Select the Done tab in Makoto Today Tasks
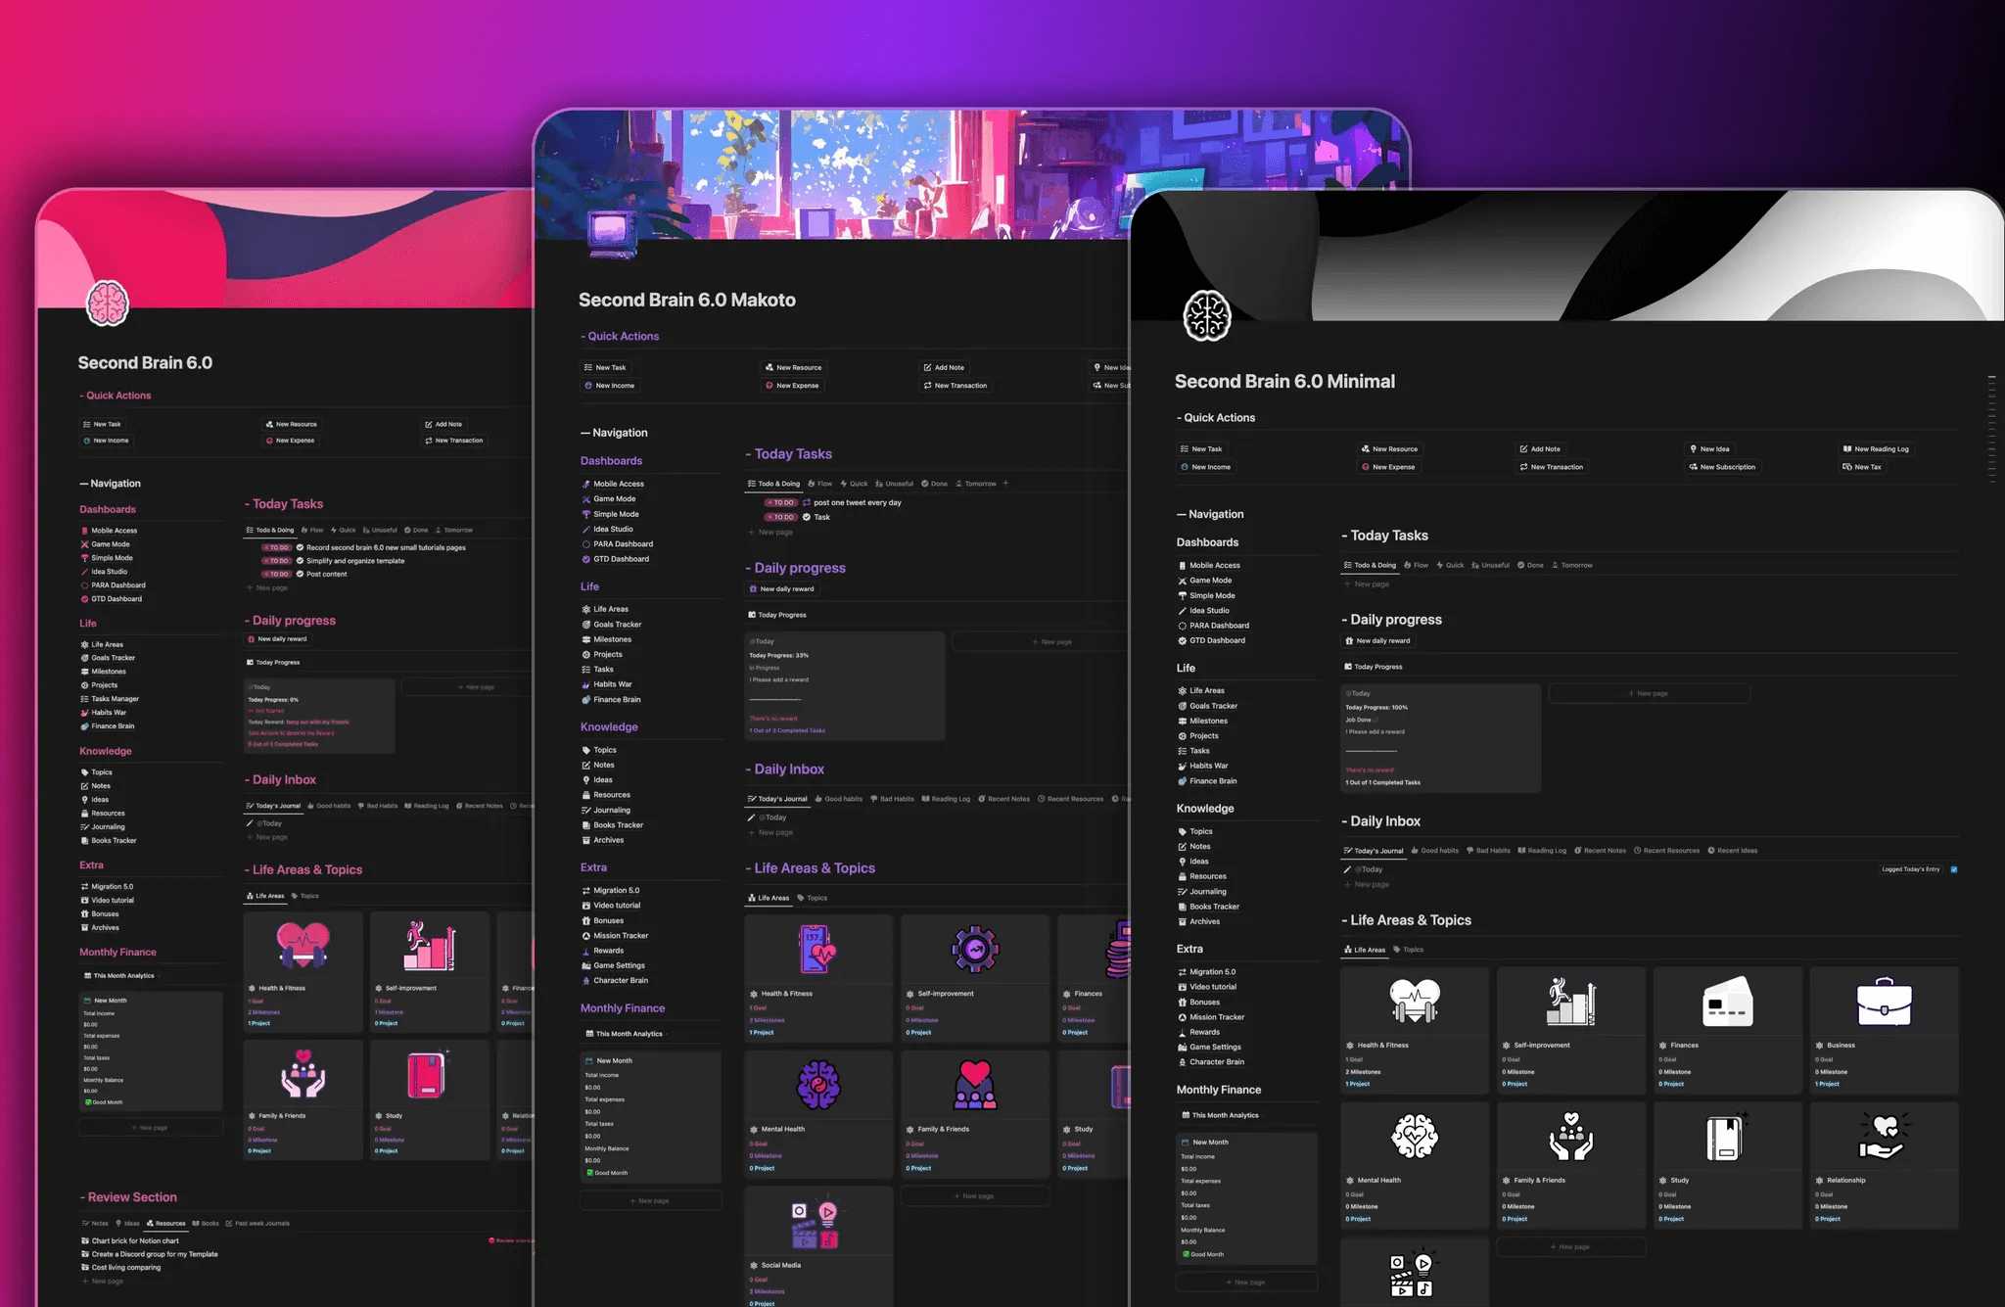This screenshot has width=2005, height=1307. 934,484
